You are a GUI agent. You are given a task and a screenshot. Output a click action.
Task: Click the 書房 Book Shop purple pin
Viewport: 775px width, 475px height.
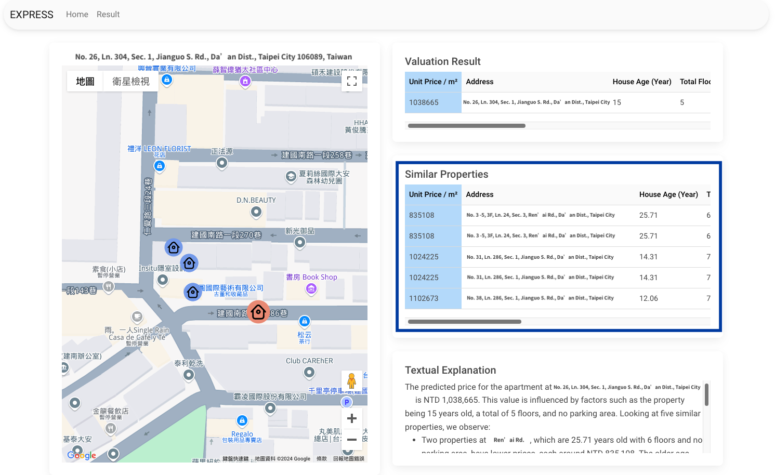pyautogui.click(x=311, y=289)
